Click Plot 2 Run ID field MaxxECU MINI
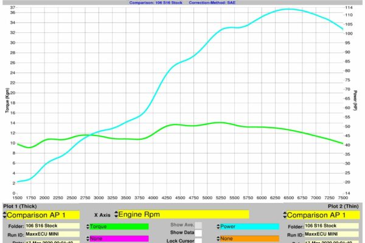This screenshot has width=365, height=243. [332, 234]
